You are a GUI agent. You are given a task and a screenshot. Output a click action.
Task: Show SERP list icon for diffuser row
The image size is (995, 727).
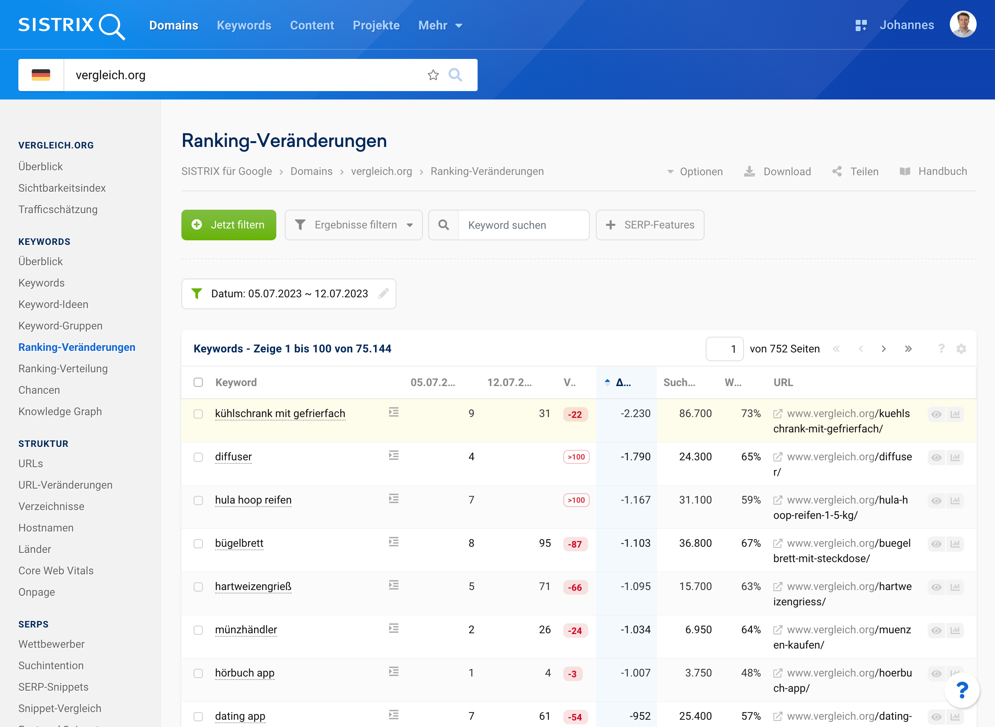pos(393,455)
